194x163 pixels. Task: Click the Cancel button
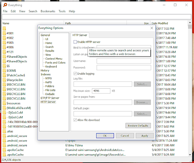pyautogui.click(x=125, y=136)
